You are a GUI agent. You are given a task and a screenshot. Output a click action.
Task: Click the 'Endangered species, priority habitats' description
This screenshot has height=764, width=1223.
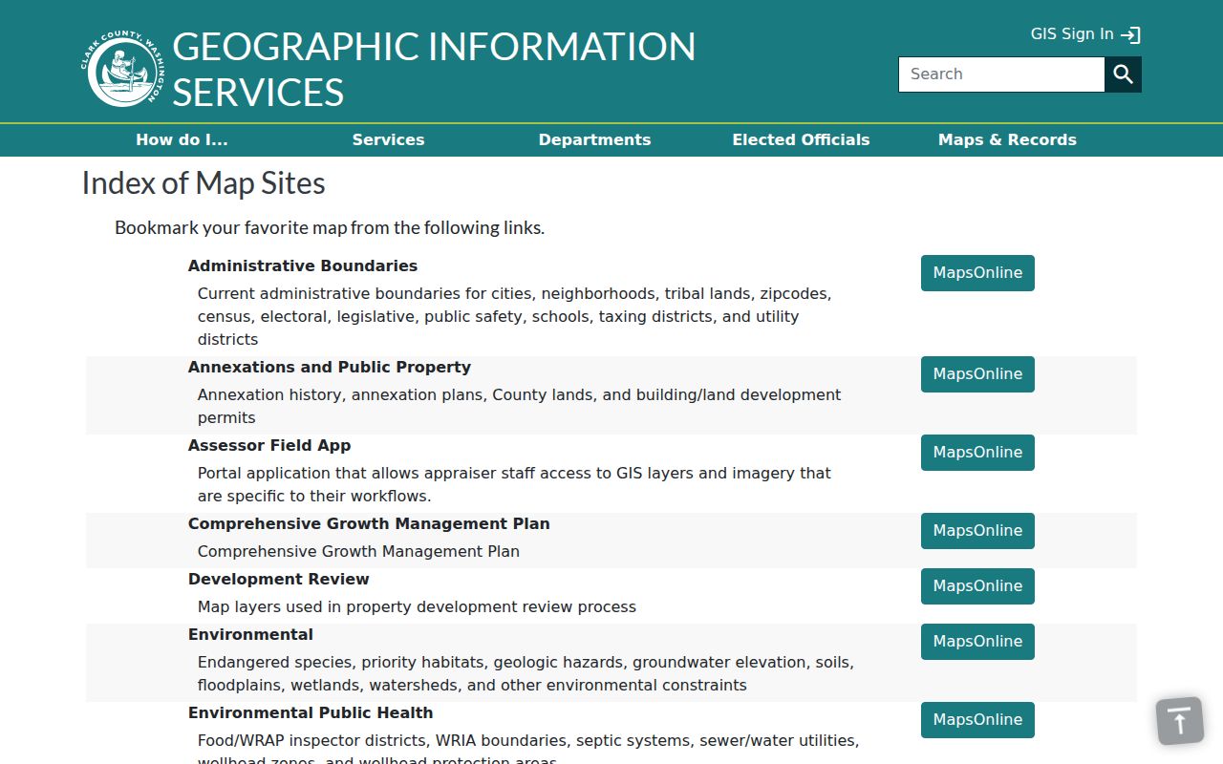click(526, 673)
